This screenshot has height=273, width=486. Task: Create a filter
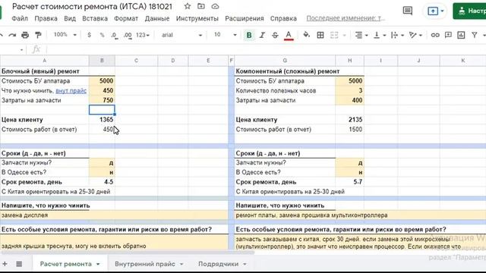pyautogui.click(x=475, y=35)
